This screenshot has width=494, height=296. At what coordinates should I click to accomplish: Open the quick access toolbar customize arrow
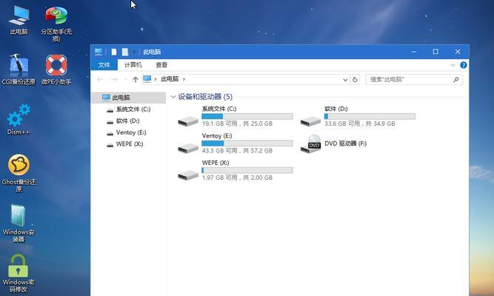point(134,52)
